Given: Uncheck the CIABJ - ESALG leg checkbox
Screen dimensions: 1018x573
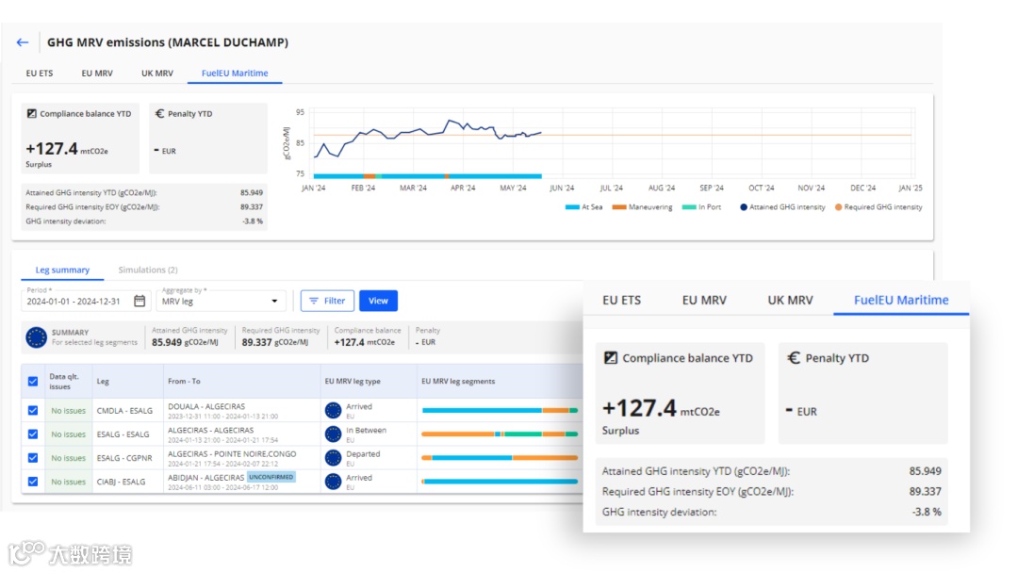Looking at the screenshot, I should tap(33, 482).
